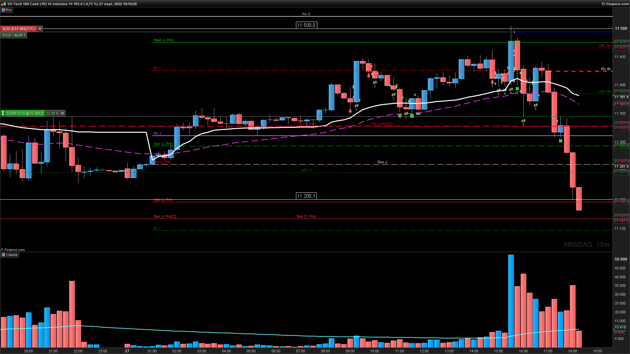Screen dimensions: 630x354
Task: Click the Volume panel color icon
Action: tap(3, 255)
